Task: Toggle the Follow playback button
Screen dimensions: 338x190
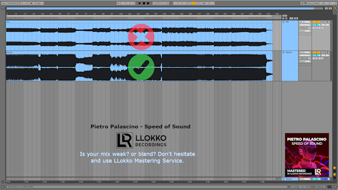Action: click(118, 3)
